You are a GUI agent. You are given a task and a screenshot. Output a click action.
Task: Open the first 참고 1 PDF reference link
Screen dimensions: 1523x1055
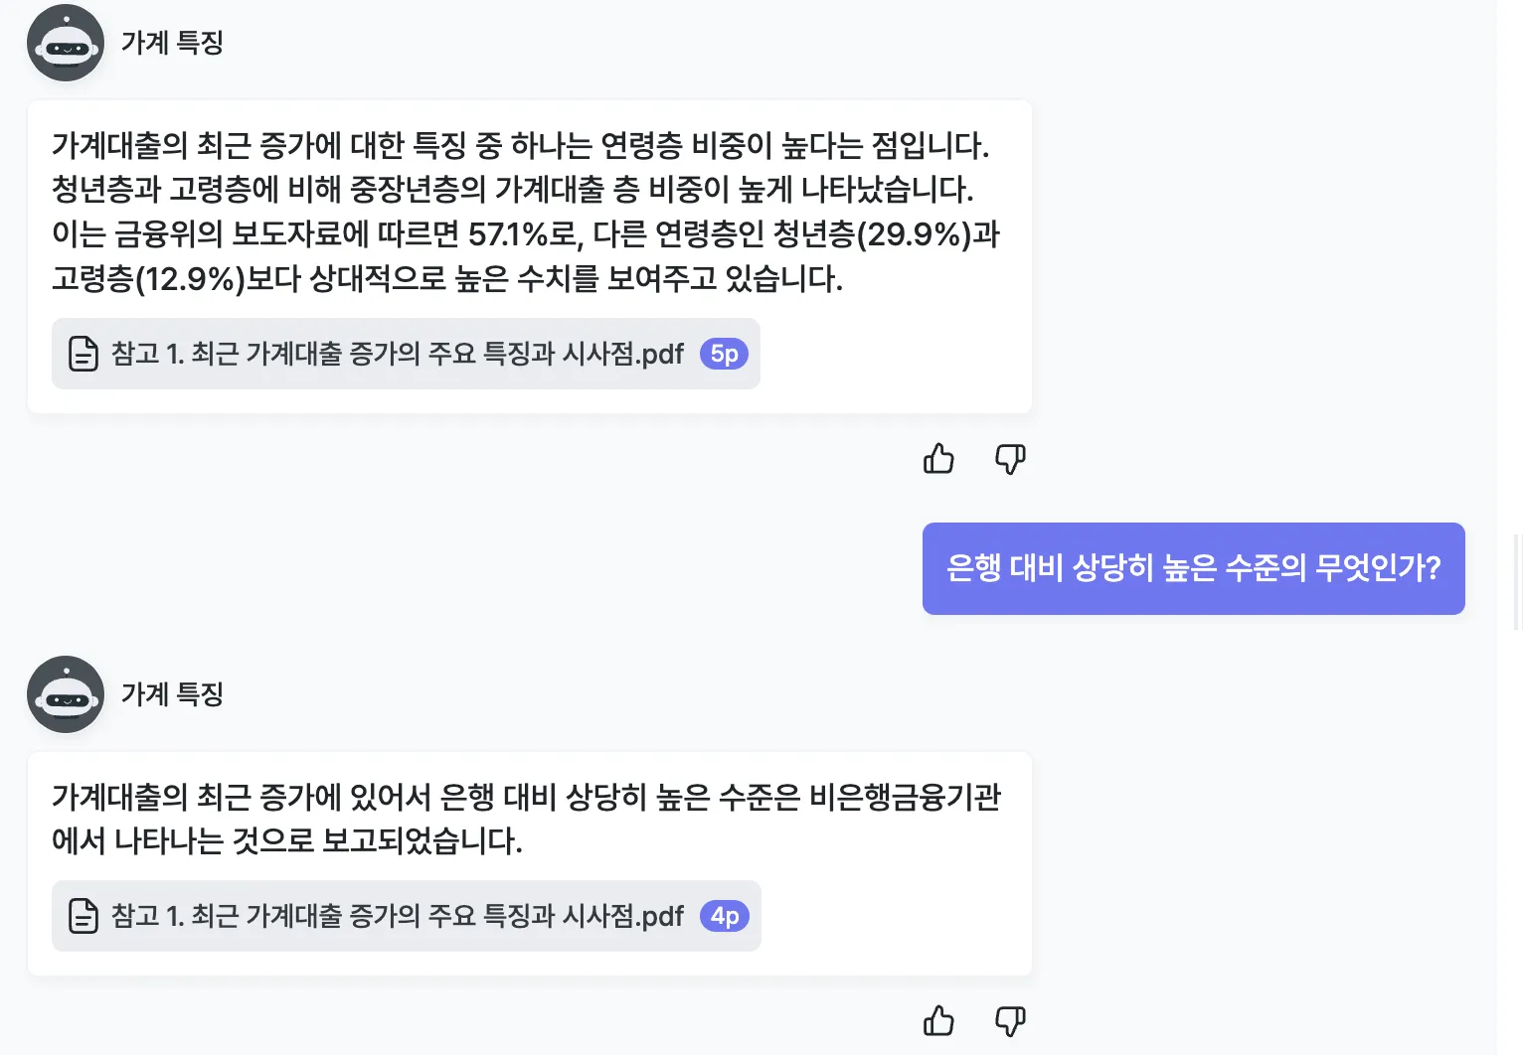[406, 354]
